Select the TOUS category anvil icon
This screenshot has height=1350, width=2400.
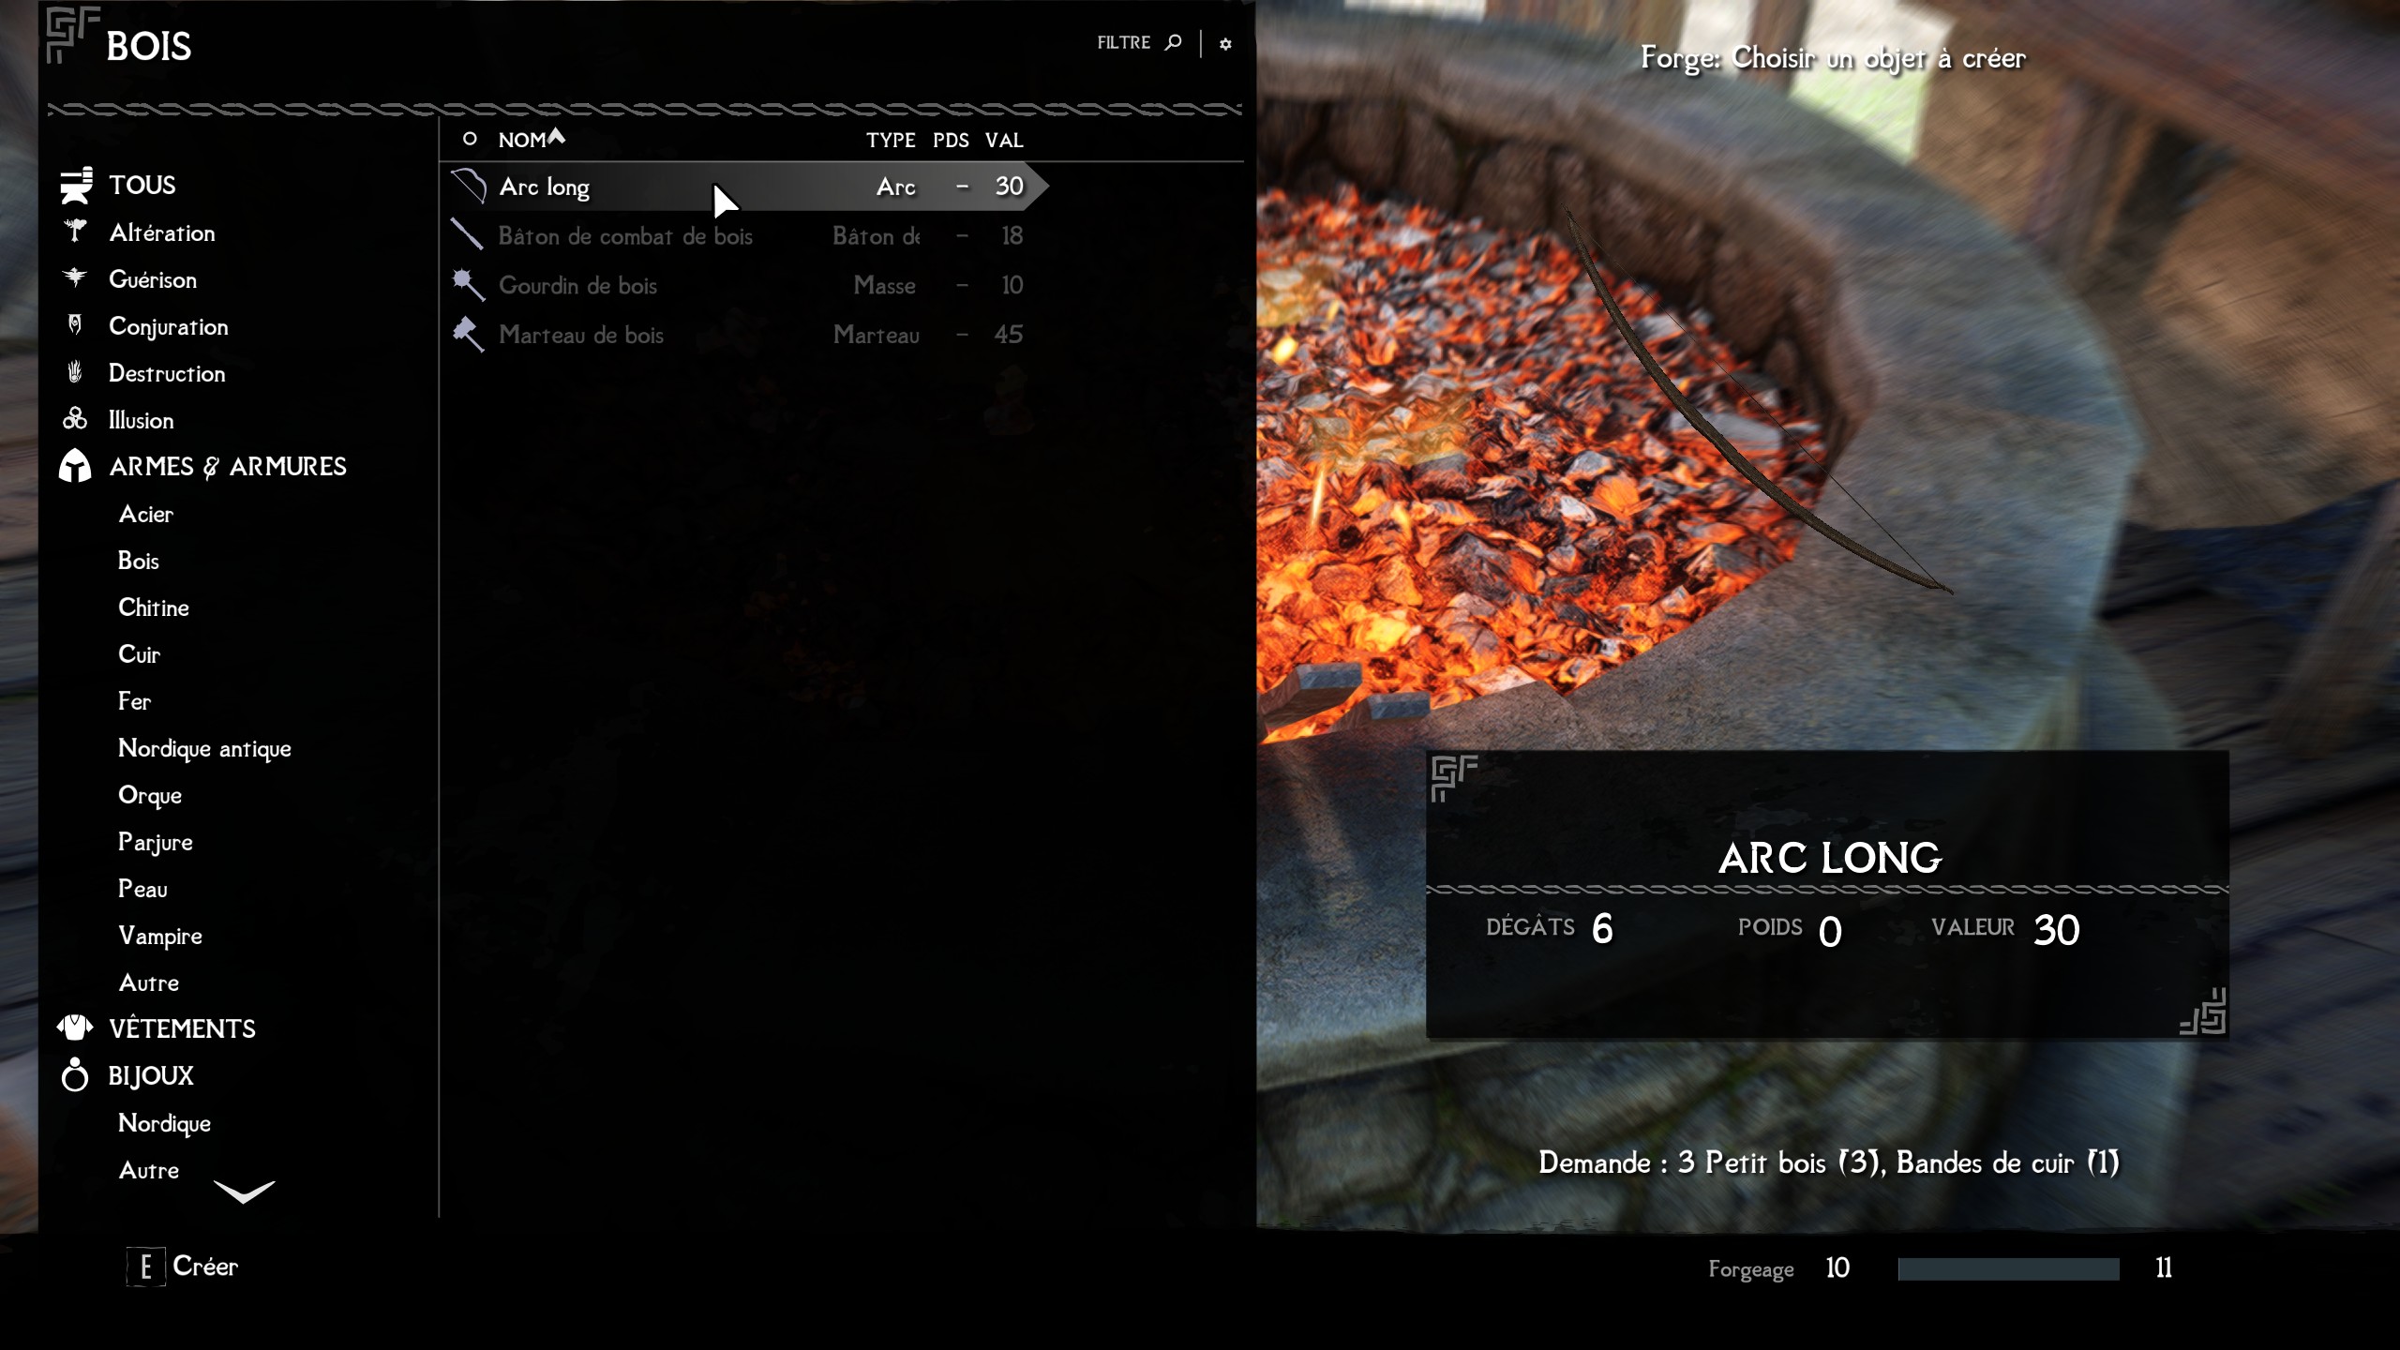click(x=76, y=185)
